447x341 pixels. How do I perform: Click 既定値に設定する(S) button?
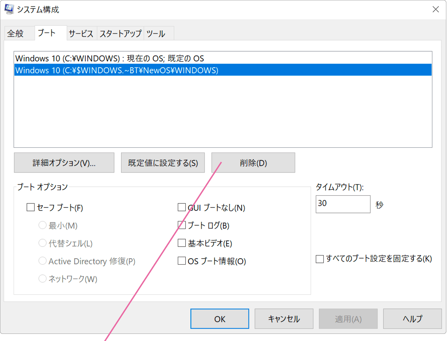(x=163, y=163)
